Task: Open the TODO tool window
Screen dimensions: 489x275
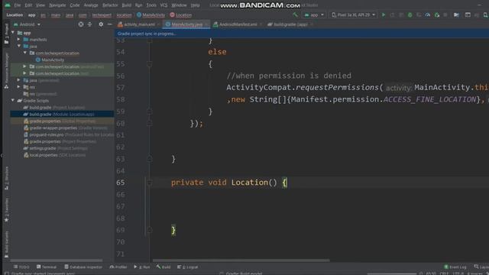Action: point(21,267)
